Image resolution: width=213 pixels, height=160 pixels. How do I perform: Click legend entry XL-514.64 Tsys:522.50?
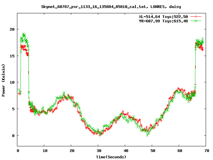[163, 17]
